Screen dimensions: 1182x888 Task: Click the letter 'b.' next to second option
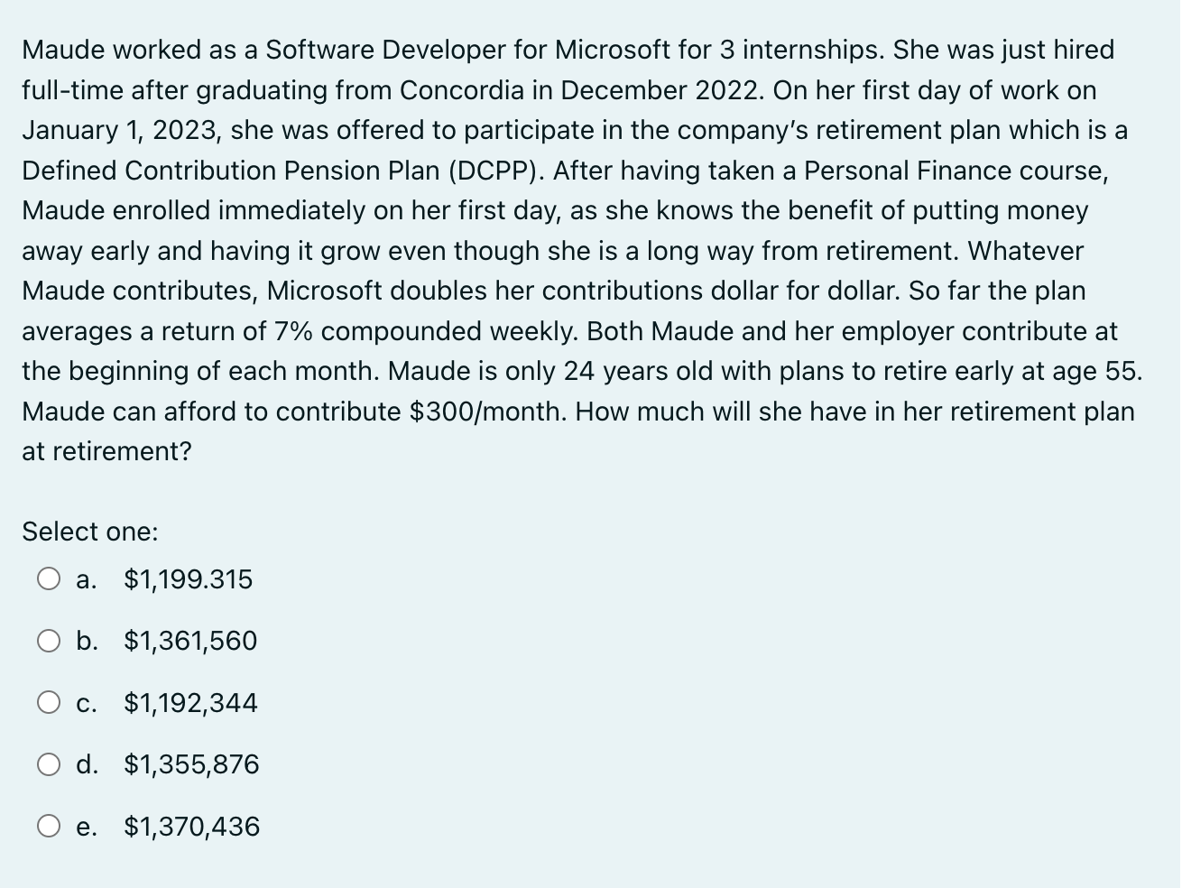[x=88, y=642]
